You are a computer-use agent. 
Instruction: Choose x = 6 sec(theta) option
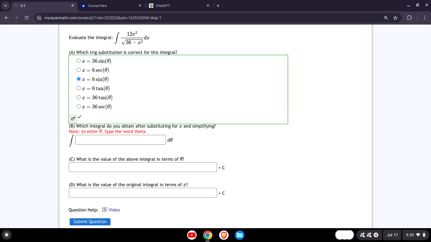tap(79, 70)
